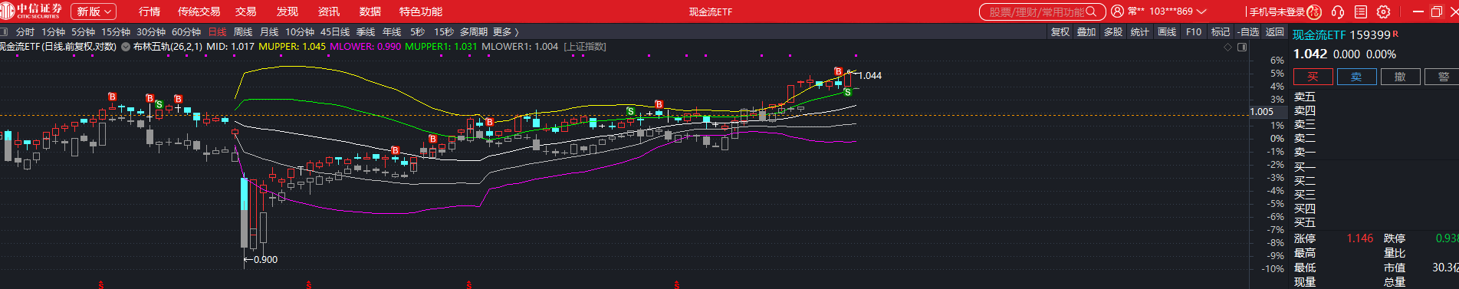Screen dimensions: 1459x289
Task: Toggle 复权 adjustment mode
Action: (x=1060, y=31)
